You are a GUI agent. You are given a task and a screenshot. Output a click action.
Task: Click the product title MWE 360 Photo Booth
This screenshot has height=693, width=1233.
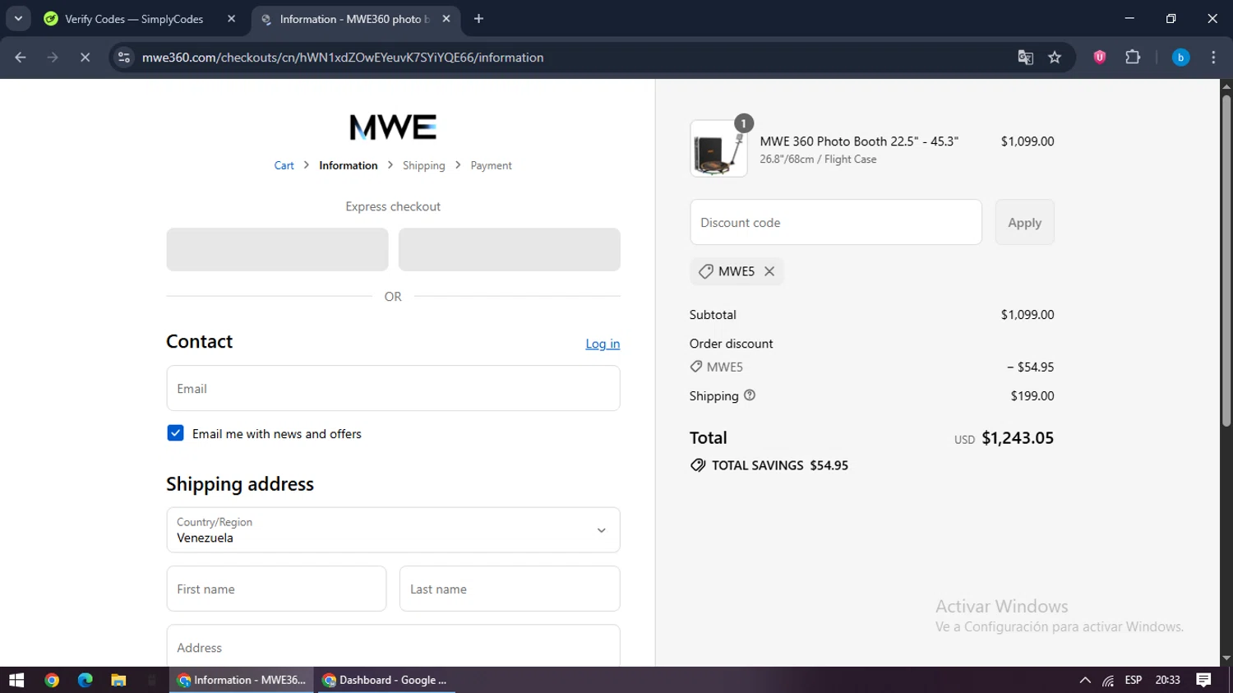859,141
